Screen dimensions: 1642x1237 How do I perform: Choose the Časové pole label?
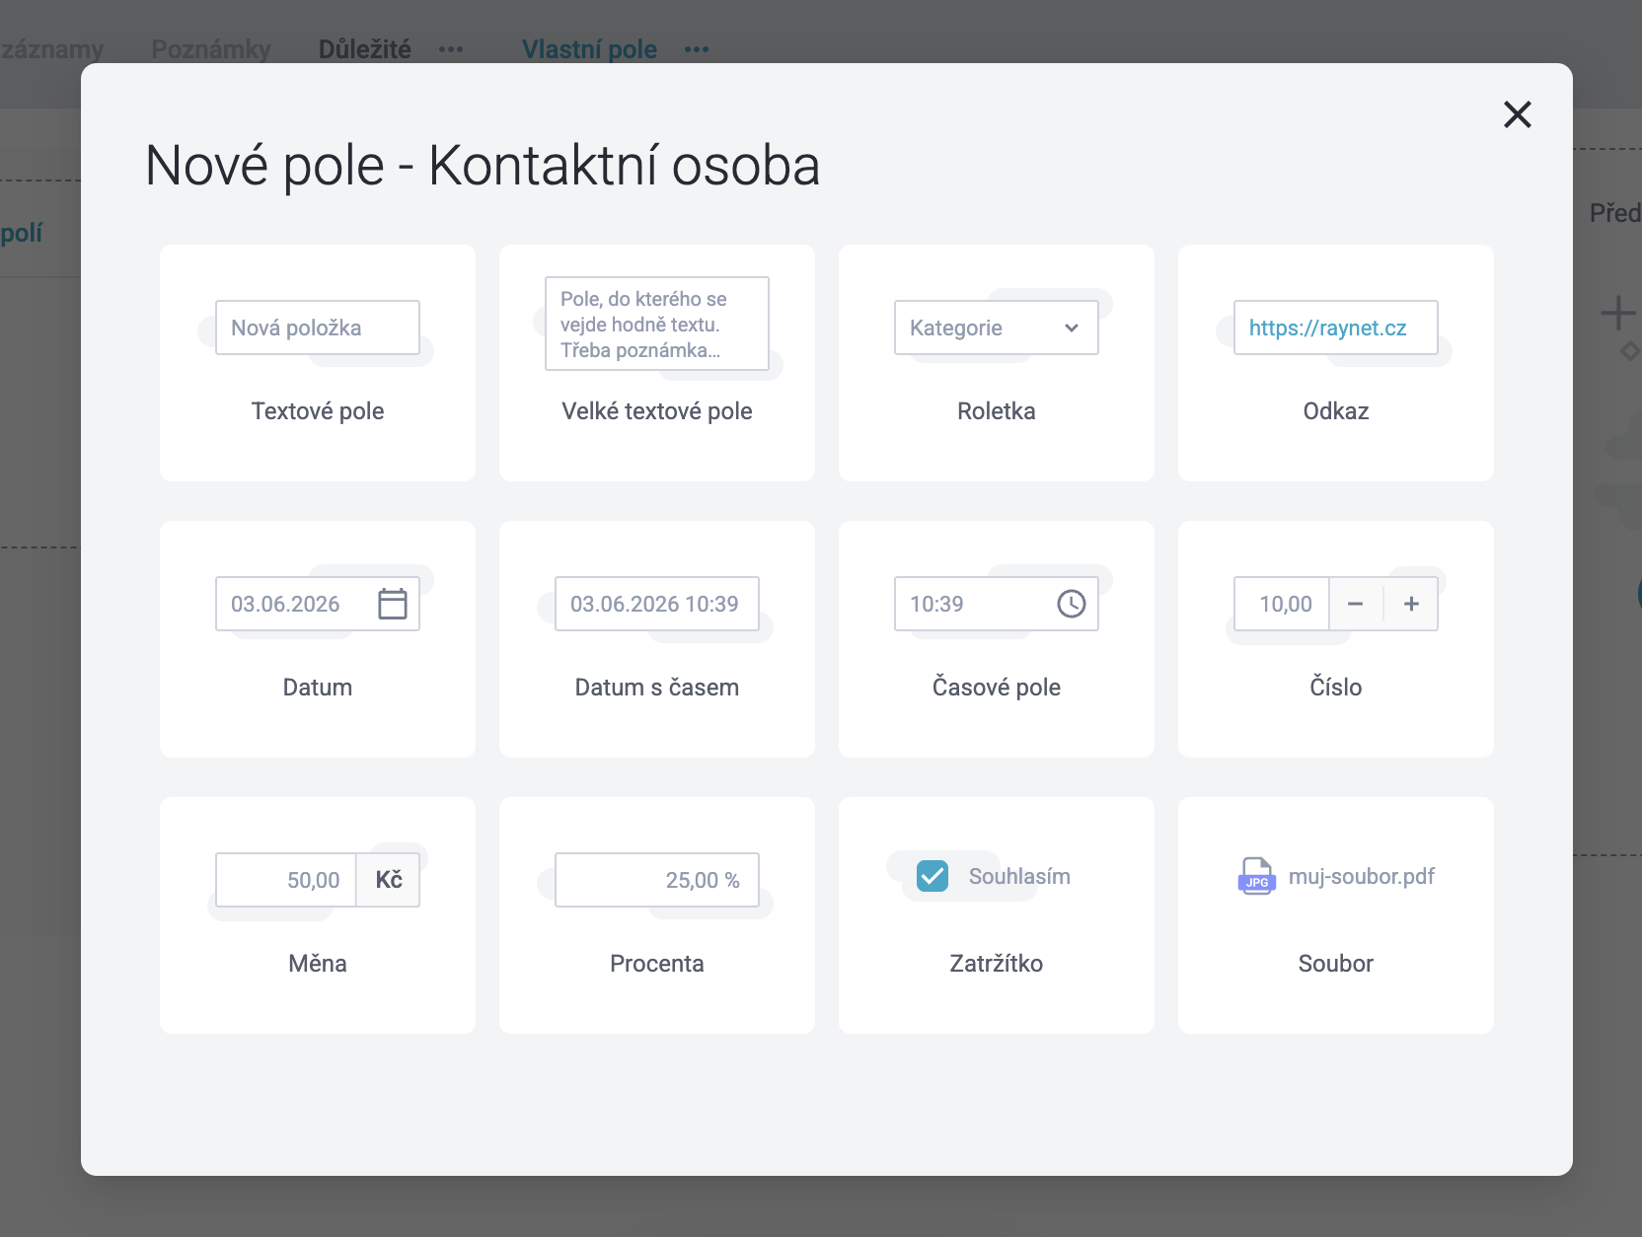[x=997, y=688]
